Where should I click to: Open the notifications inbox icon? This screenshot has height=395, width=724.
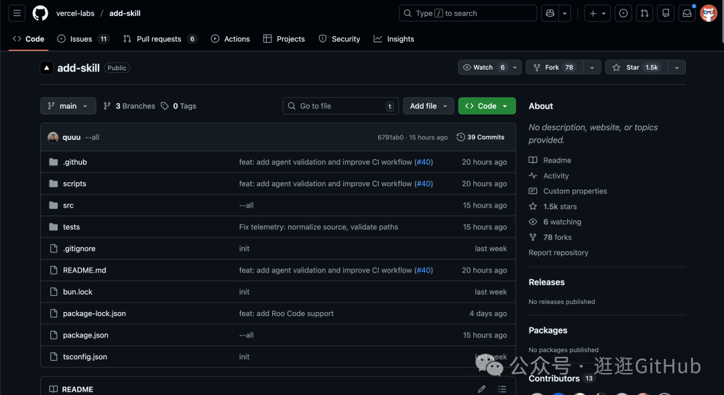coord(686,13)
